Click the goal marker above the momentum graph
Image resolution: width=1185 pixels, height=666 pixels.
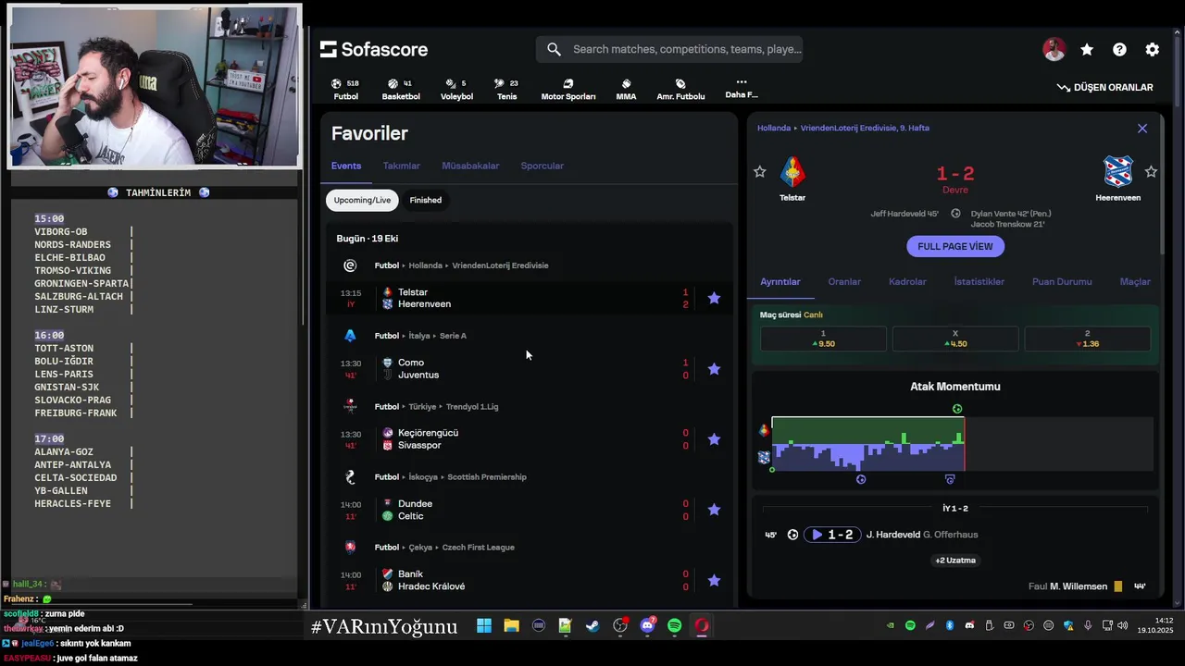tap(957, 409)
